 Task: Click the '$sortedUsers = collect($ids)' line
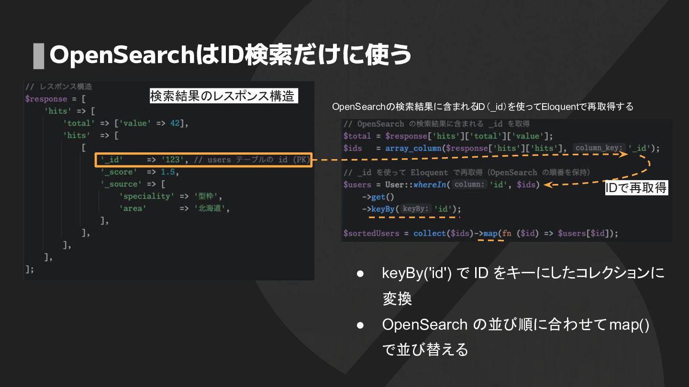click(481, 234)
